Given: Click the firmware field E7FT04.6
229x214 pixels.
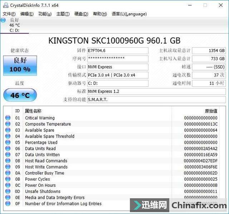Looking at the screenshot, I should tap(118, 51).
